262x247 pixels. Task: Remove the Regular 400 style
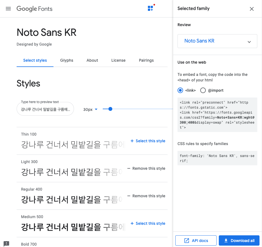(x=146, y=196)
